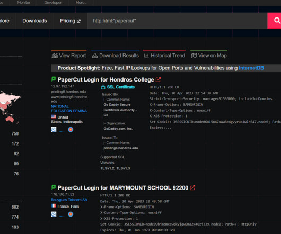Click the facet count 774
The width and height of the screenshot is (281, 234).
15,217
